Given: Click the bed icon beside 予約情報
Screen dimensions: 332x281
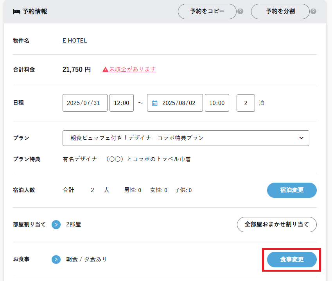Looking at the screenshot, I should (16, 12).
